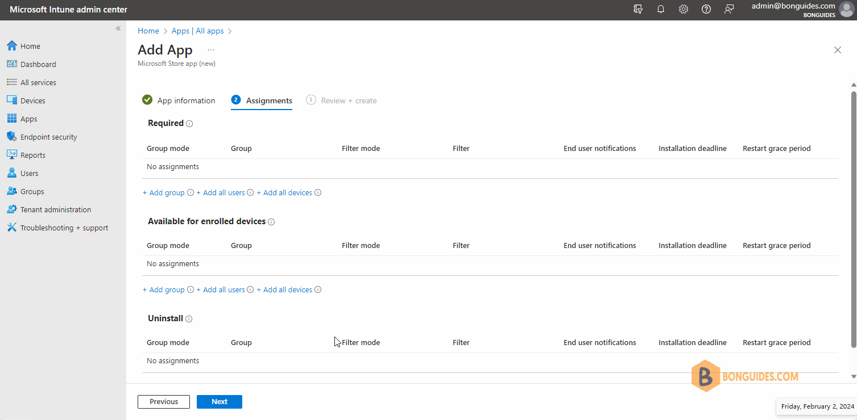
Task: Show info for Available for enrolled devices
Action: point(271,222)
